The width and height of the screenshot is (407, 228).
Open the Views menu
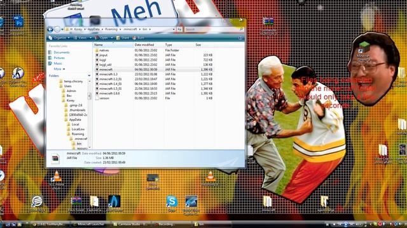coord(81,38)
